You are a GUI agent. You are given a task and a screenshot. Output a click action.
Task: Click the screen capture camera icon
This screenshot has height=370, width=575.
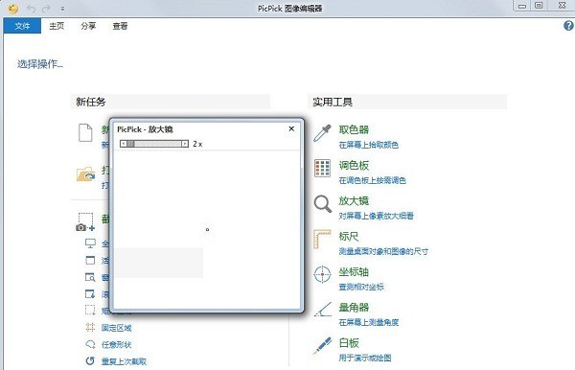click(85, 222)
